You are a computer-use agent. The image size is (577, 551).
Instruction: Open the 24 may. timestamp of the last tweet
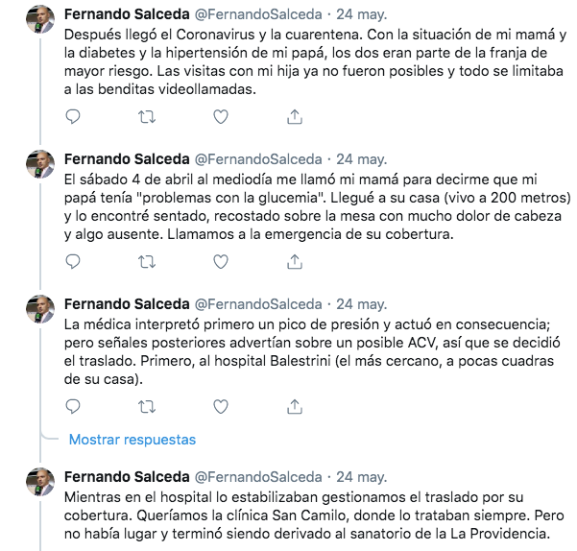363,476
